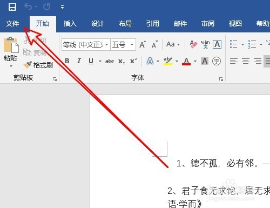Click the text effects glowing A icon
Image resolution: width=270 pixels, height=208 pixels.
point(150,61)
